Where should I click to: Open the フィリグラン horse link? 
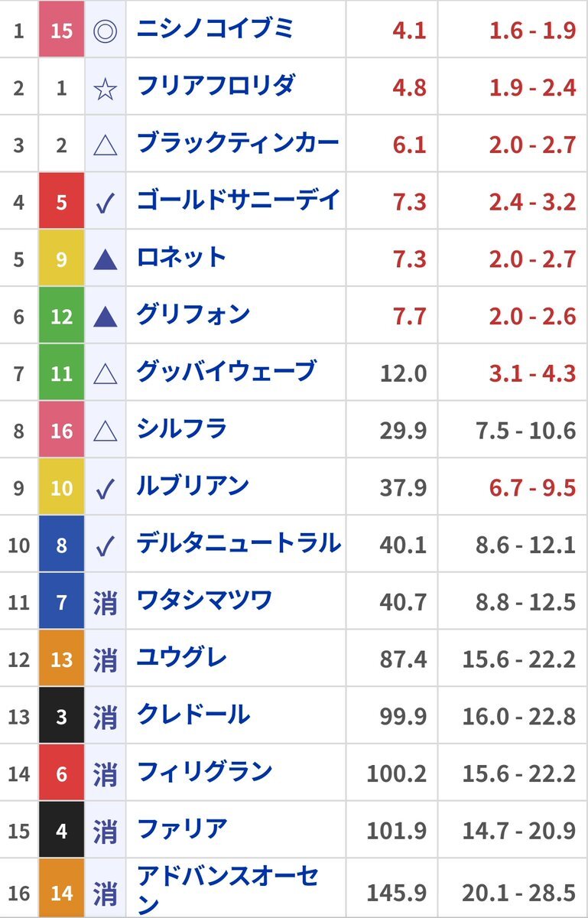pos(204,772)
